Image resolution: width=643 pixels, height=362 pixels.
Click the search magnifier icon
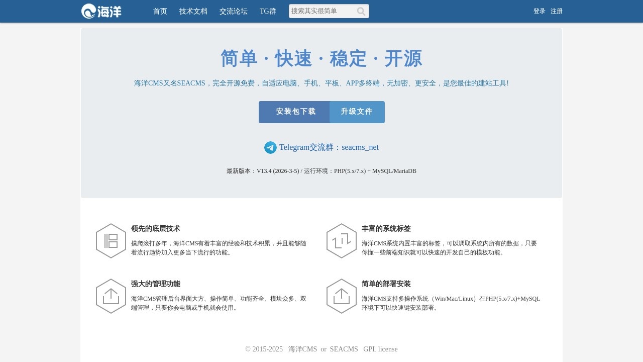click(x=361, y=11)
